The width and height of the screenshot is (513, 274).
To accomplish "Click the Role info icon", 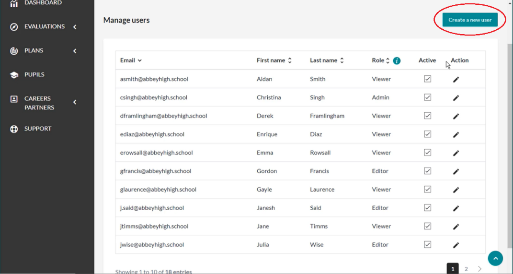I will click(x=397, y=60).
